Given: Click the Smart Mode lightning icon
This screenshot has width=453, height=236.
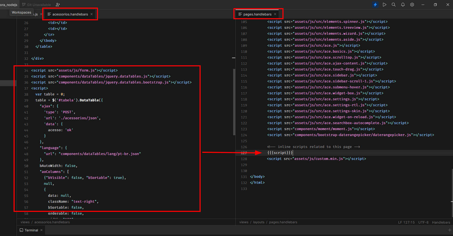Looking at the screenshot, I should 375,5.
